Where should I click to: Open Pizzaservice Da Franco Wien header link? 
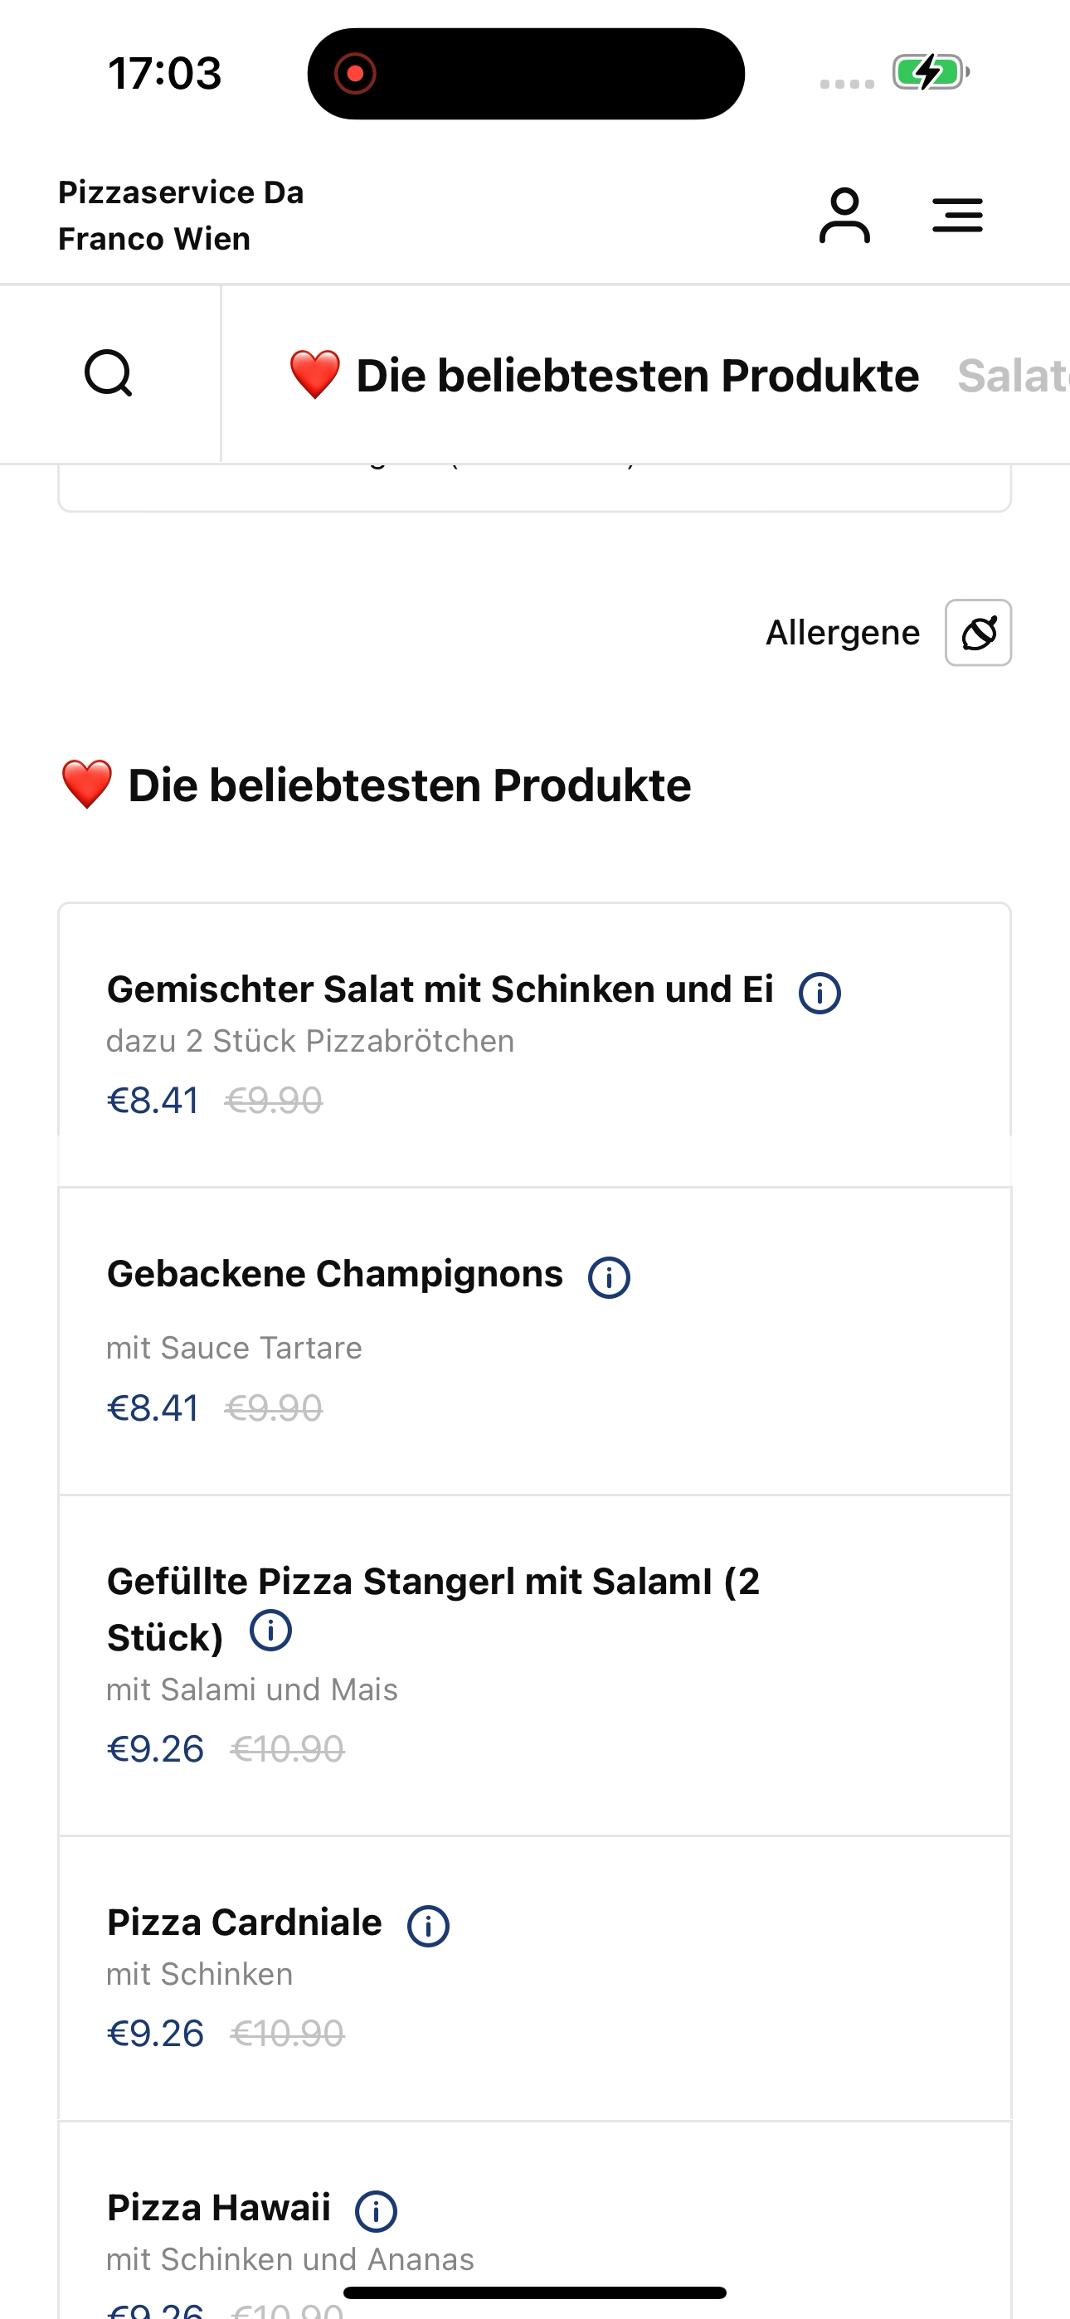[x=181, y=216]
